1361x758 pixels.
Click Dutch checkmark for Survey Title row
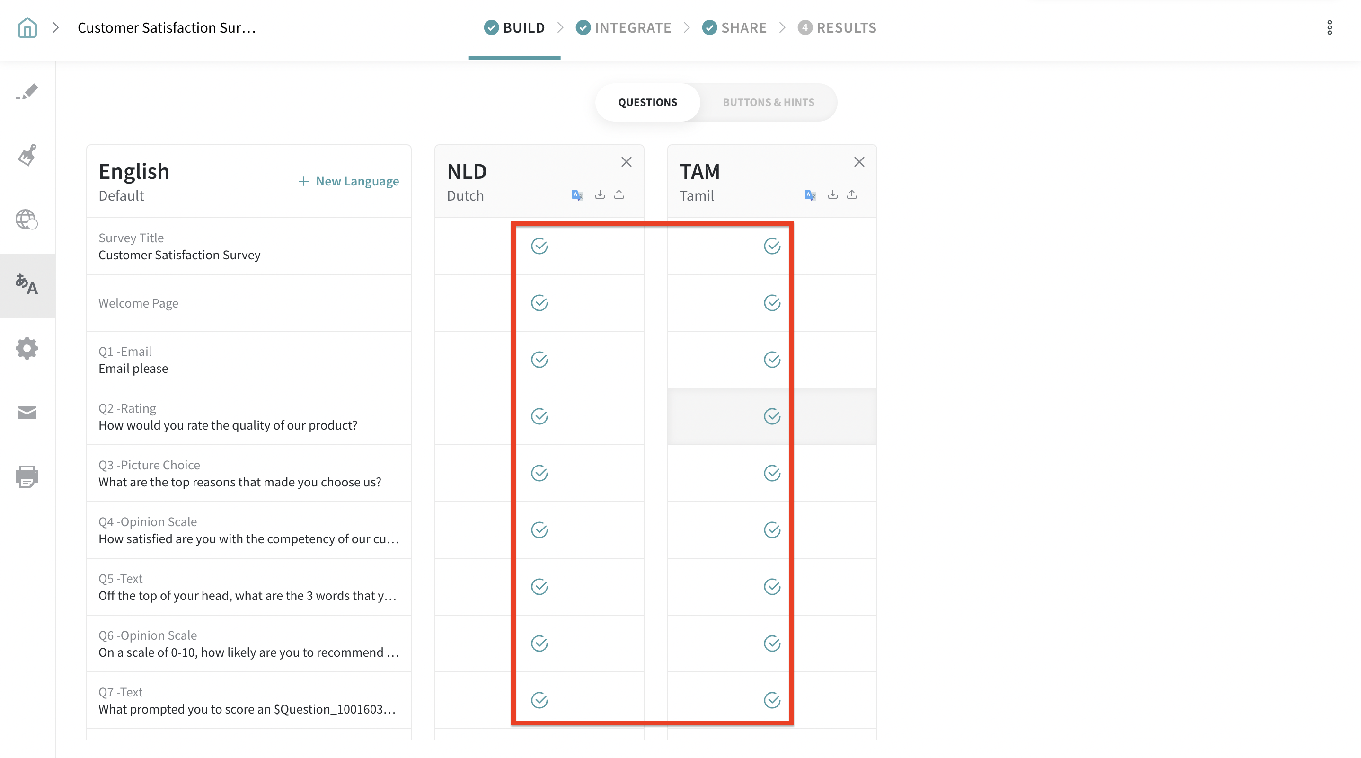[x=539, y=246]
